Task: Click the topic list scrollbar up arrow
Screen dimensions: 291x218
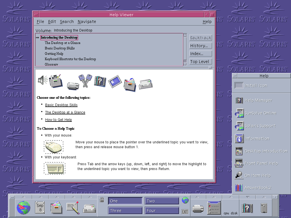Action: click(x=185, y=35)
